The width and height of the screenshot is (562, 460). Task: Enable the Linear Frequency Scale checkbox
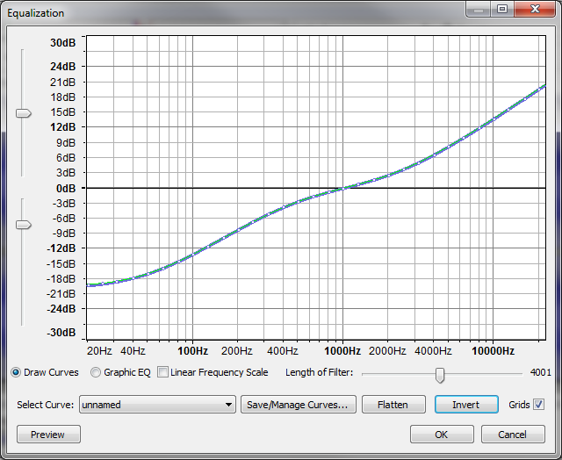(x=162, y=372)
